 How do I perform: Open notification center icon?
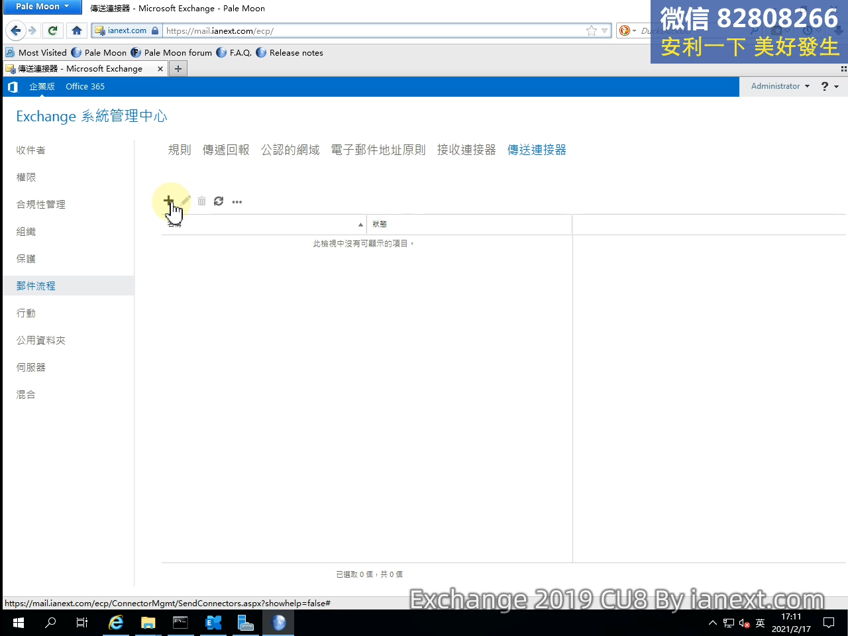click(x=829, y=623)
